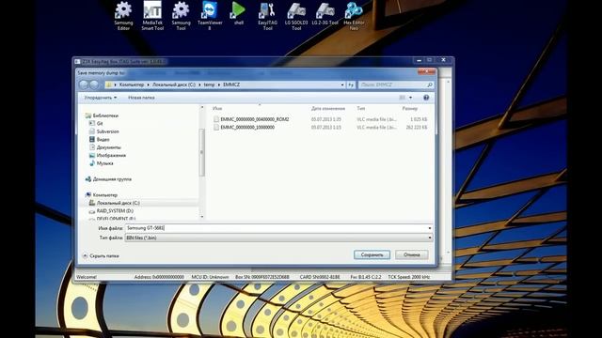Open the view options dropdown arrow
Screen dimensions: 602x338
410,98
